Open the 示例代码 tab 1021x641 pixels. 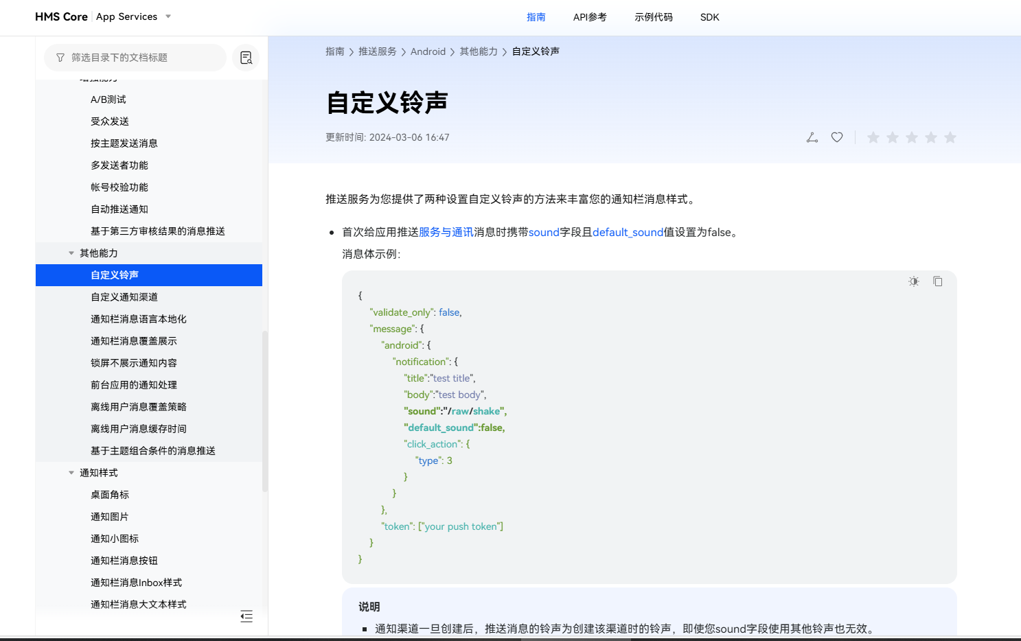pos(654,17)
